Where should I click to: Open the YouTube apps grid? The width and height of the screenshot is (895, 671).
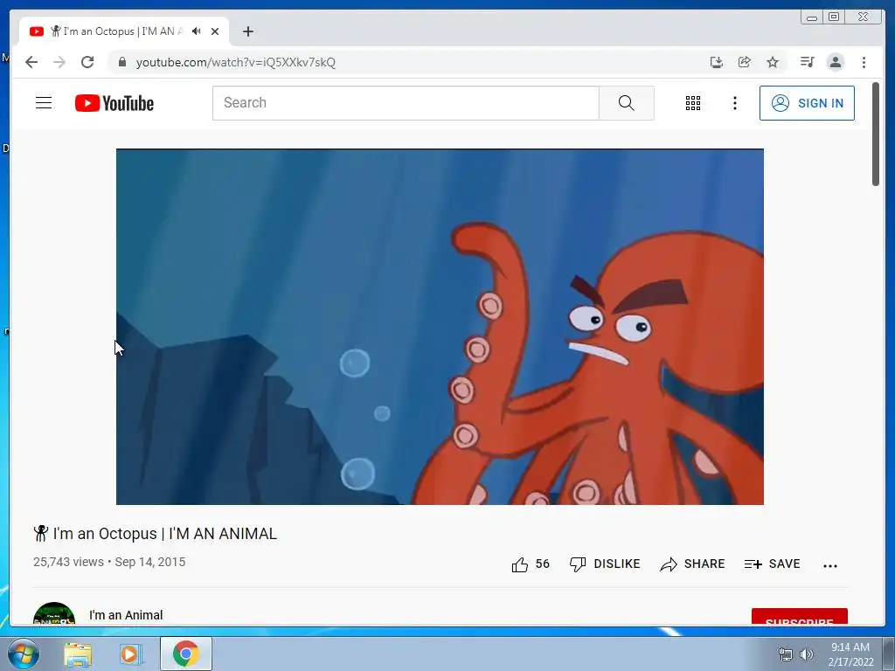click(693, 103)
